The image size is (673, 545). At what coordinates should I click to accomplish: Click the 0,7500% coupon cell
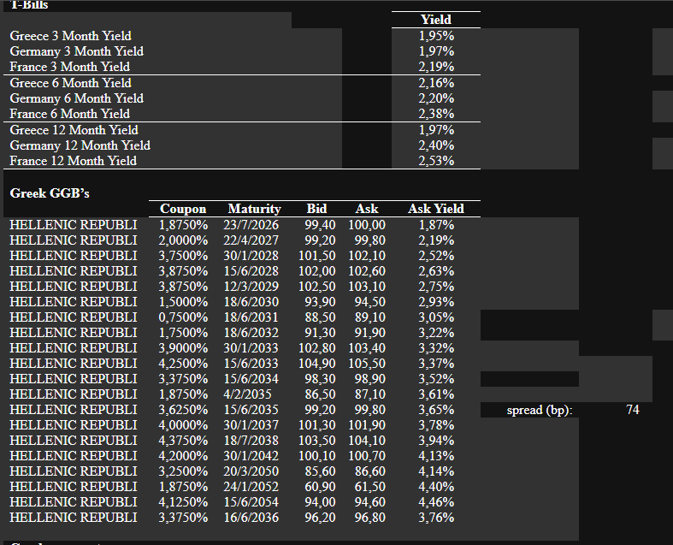coord(183,317)
